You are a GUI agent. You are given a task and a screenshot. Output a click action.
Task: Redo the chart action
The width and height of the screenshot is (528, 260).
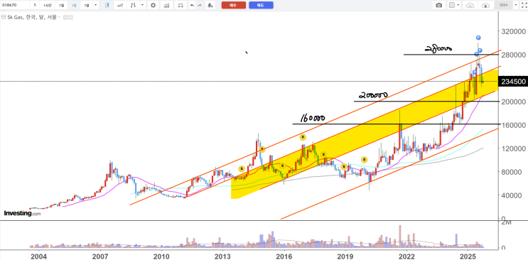click(200, 5)
